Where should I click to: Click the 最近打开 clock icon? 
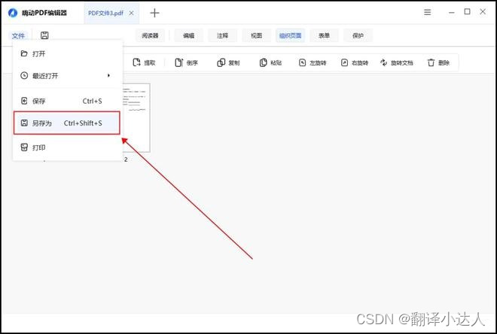[24, 75]
